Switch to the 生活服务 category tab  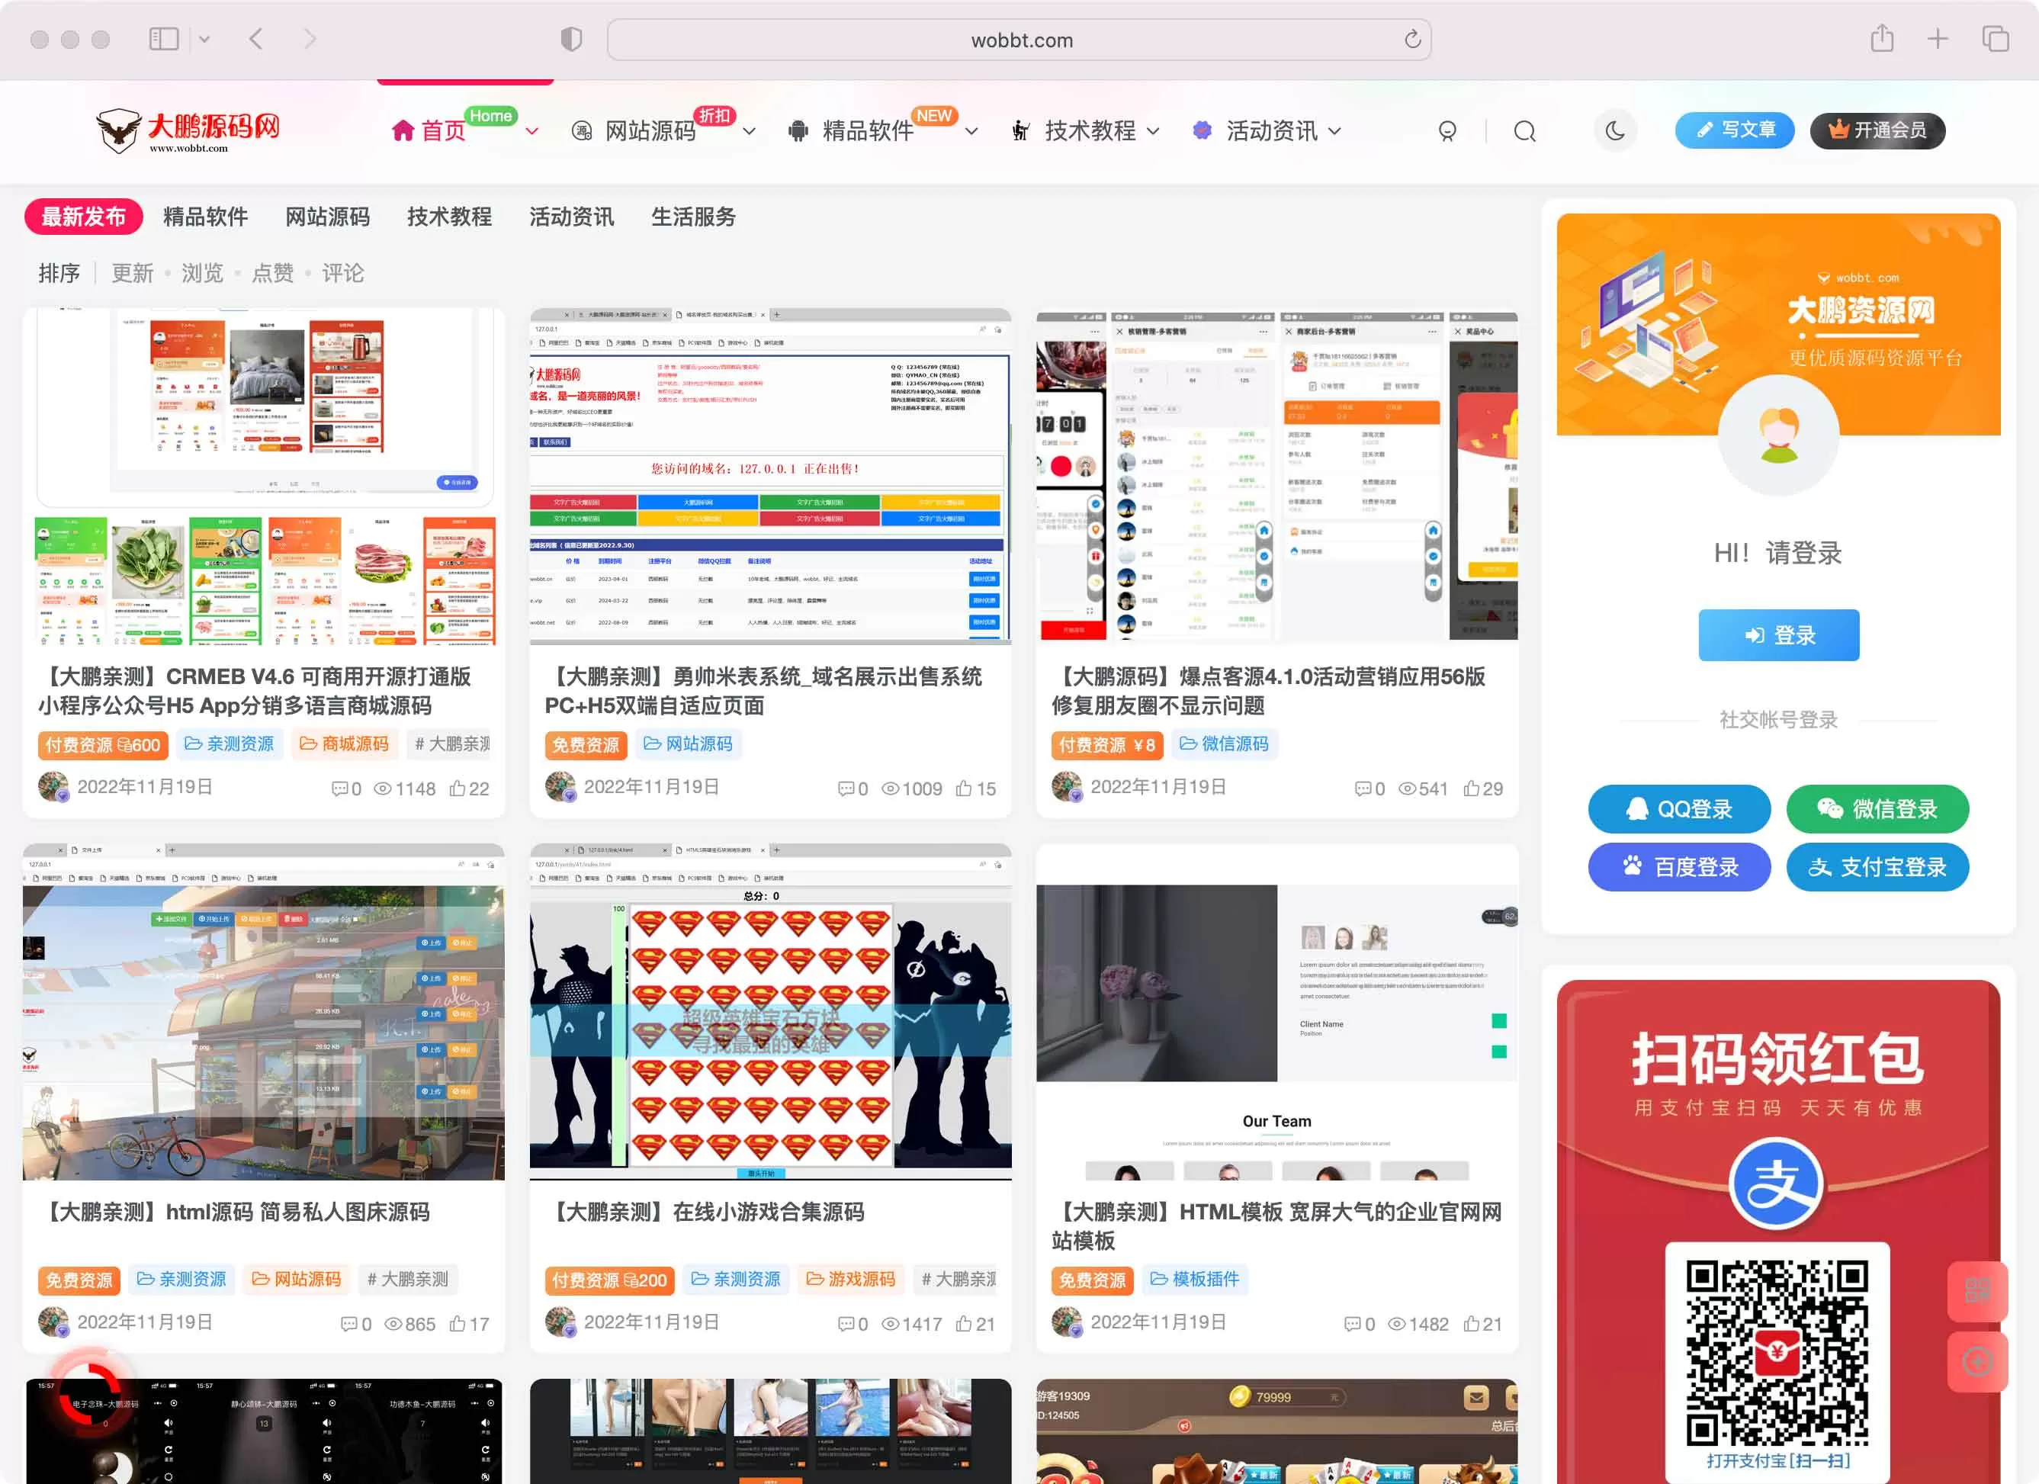tap(693, 217)
